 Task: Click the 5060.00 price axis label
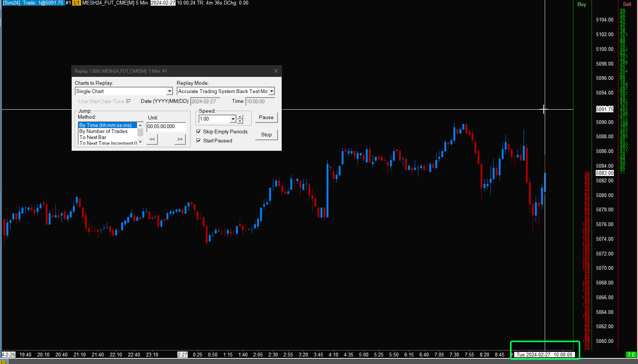[x=605, y=341]
